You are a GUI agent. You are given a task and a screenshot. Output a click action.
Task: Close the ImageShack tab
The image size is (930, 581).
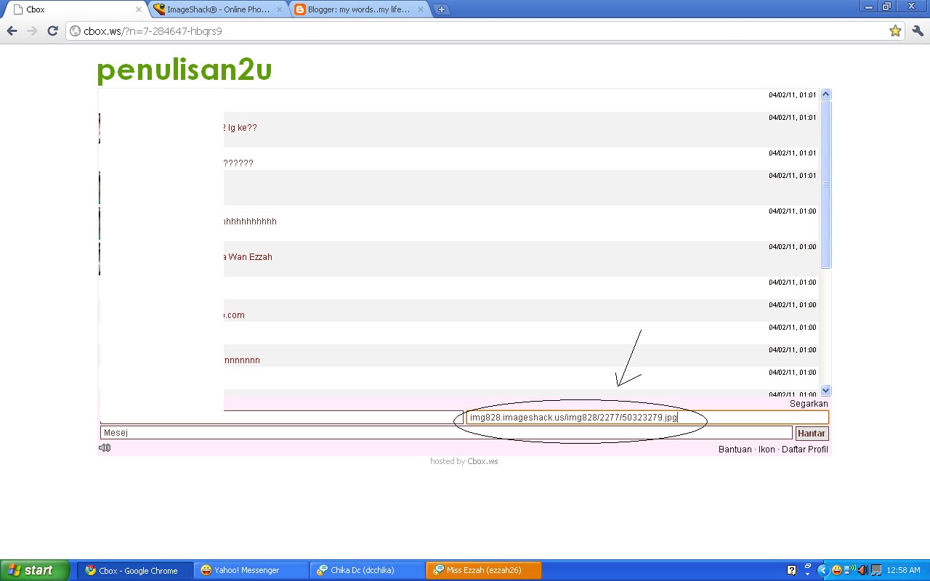point(280,9)
